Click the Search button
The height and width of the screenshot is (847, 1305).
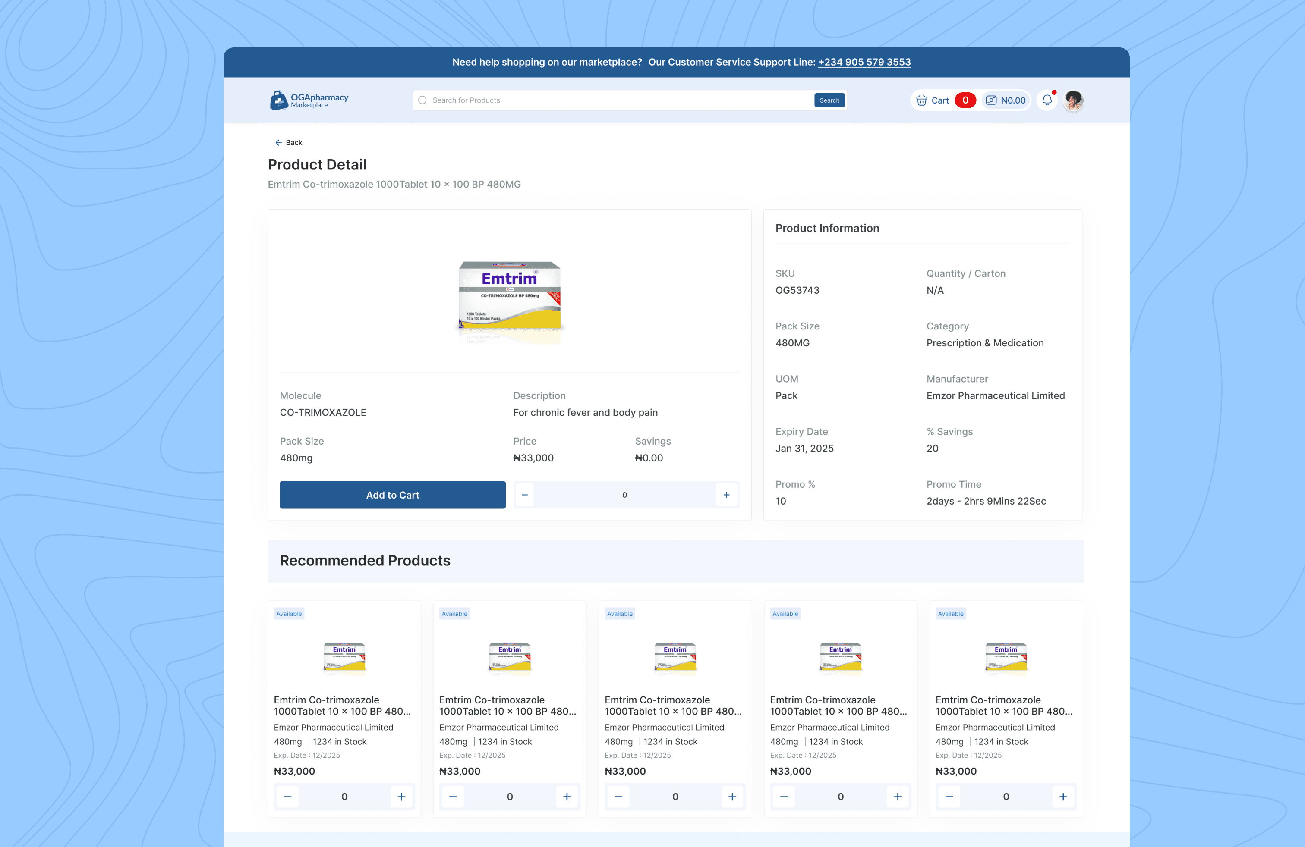click(829, 100)
